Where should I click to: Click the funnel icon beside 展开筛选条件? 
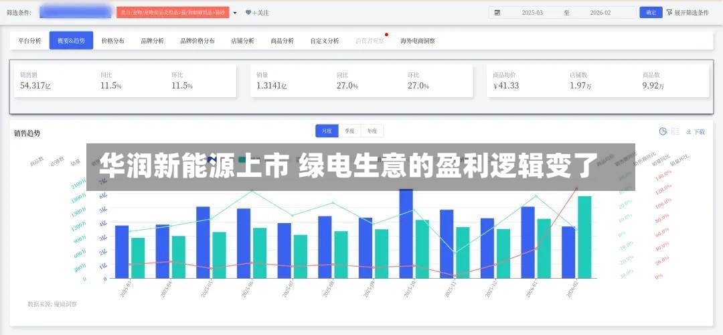pos(669,13)
